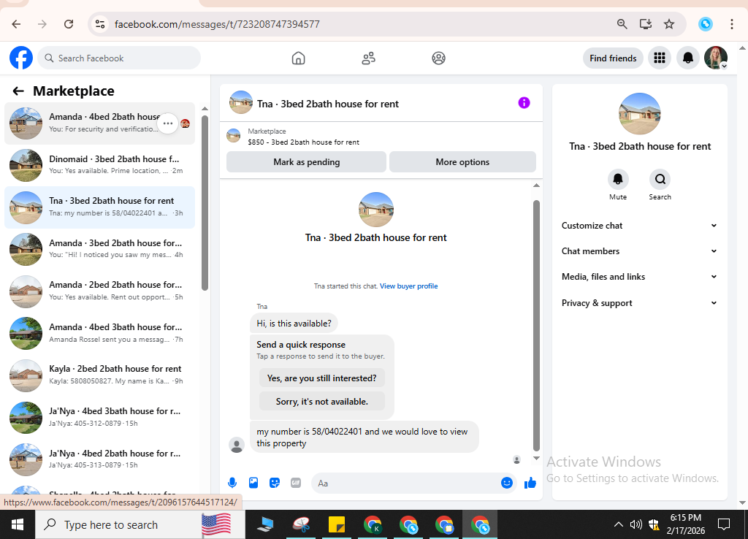Open the Chrome three-dot menu
This screenshot has width=748, height=539.
pyautogui.click(x=731, y=24)
